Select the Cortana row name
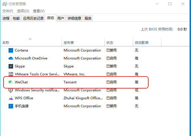191x136 pixels. tap(21, 50)
